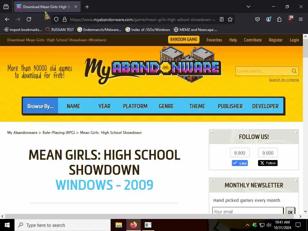Browse games by PLATFORM
Image resolution: width=308 pixels, height=231 pixels.
coord(135,106)
